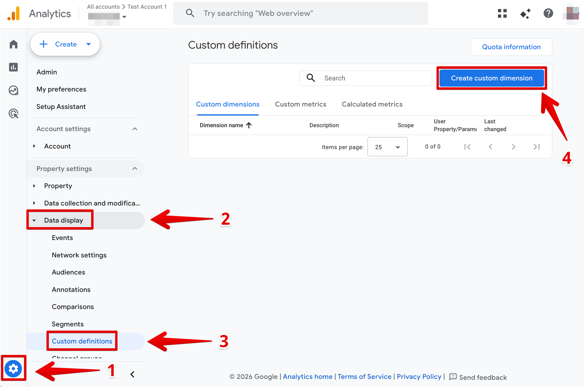584x387 pixels.
Task: Open the Home icon in left rail
Action: (13, 44)
